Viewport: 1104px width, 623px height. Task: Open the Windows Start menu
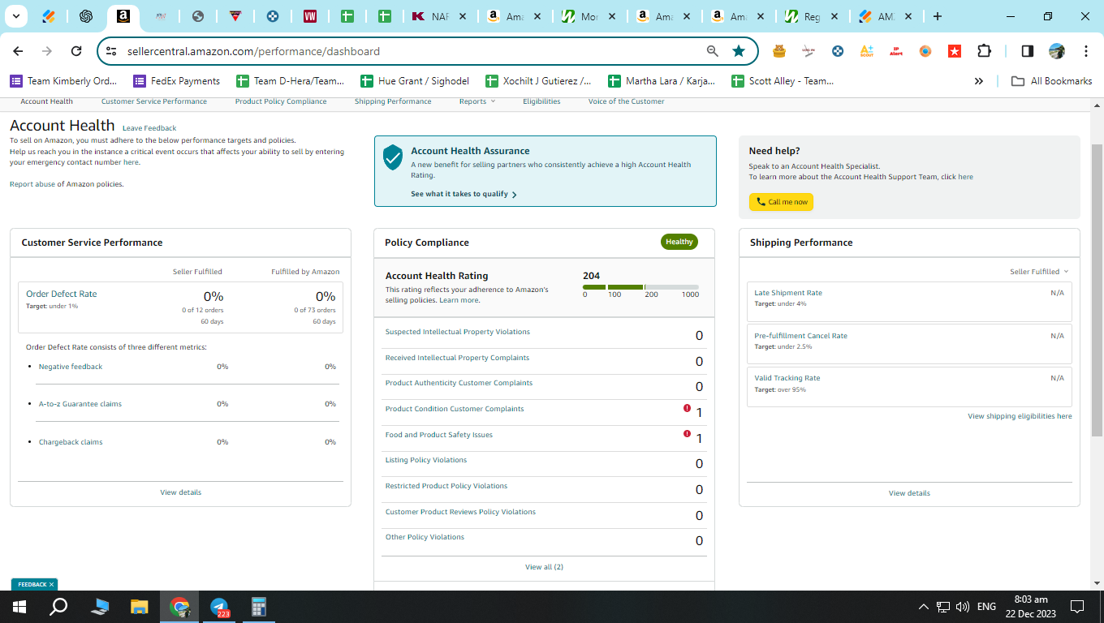[19, 607]
